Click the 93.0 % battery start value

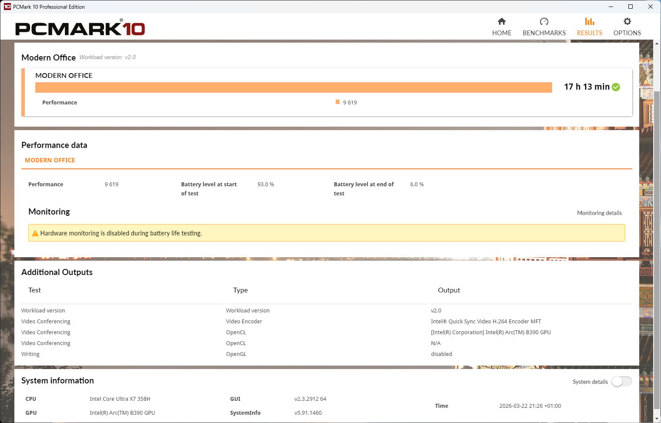coord(266,185)
